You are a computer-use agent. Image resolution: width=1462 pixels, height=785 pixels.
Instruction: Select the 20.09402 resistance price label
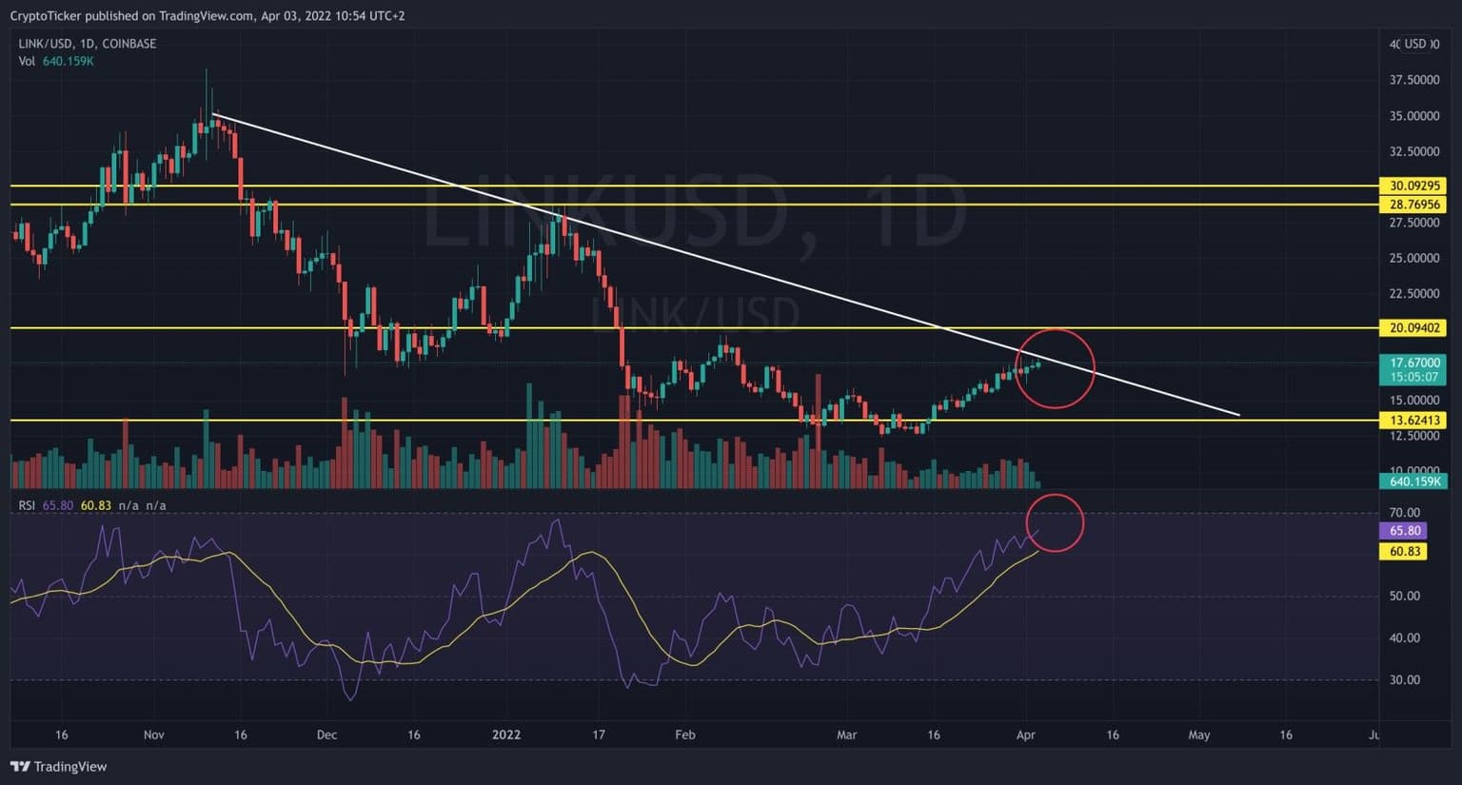click(1414, 327)
